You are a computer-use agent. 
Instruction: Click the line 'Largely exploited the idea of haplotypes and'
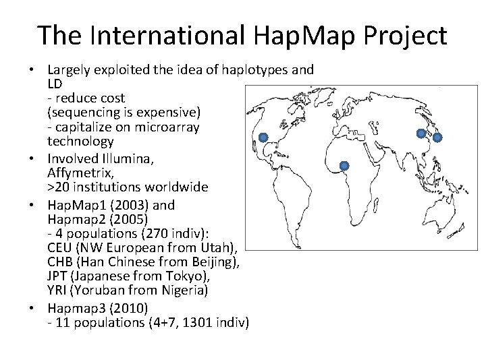[180, 70]
